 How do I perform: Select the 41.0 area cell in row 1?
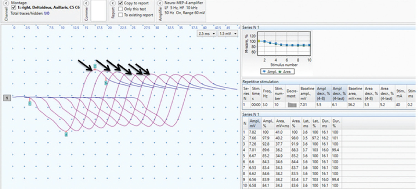[x=283, y=132]
